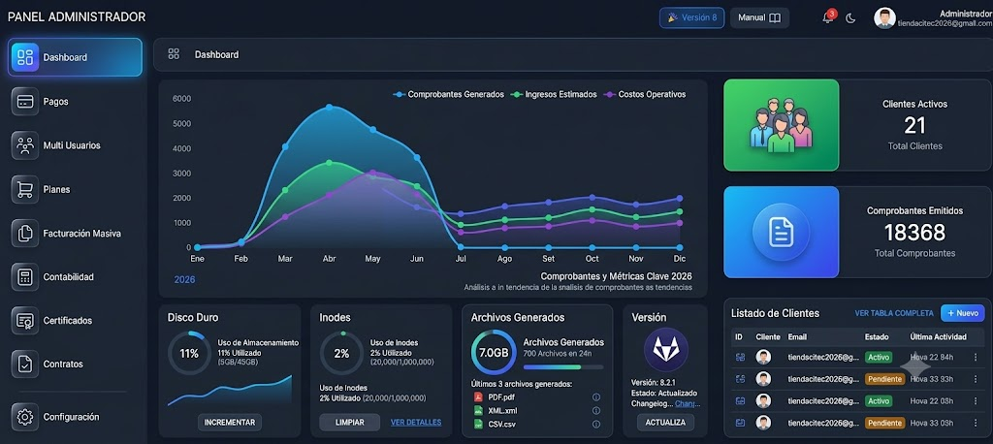993x444 pixels.
Task: Open actions menu for Hova 33 93h row
Action: [976, 379]
